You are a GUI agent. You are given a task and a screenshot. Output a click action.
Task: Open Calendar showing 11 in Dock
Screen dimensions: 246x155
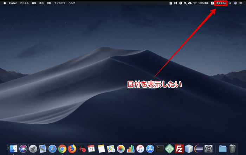[91, 149]
